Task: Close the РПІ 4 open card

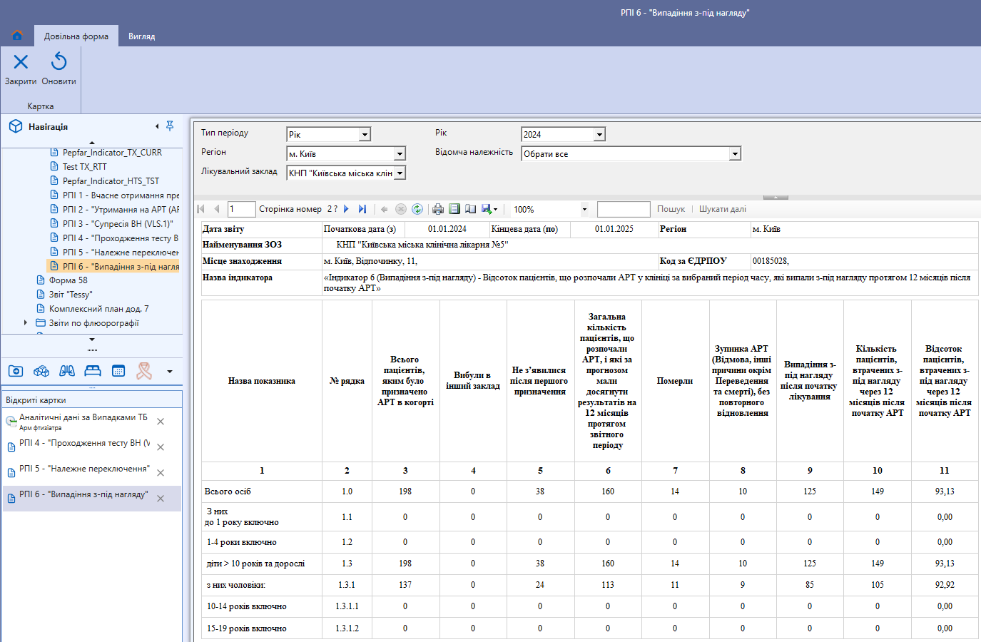Action: pyautogui.click(x=161, y=447)
